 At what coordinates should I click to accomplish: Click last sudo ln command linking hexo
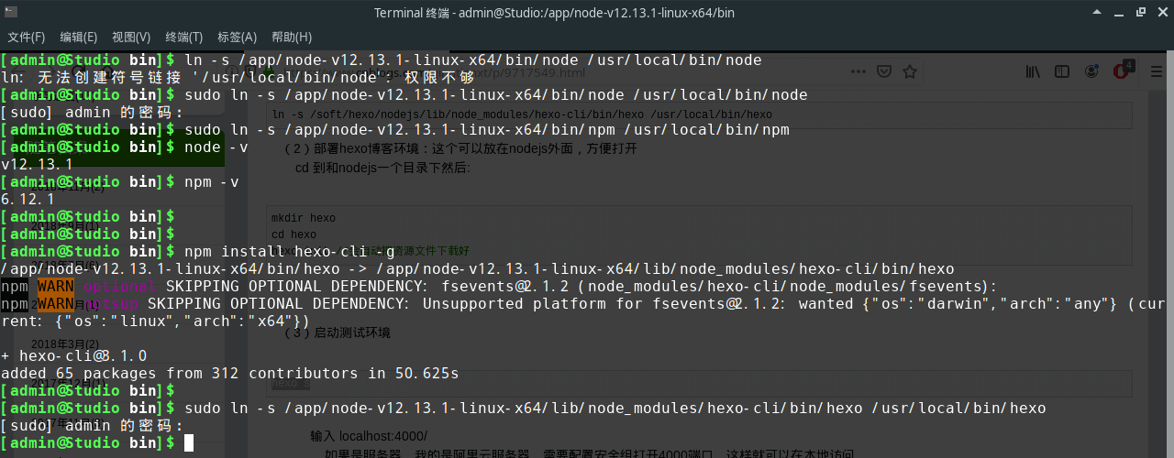coord(615,409)
